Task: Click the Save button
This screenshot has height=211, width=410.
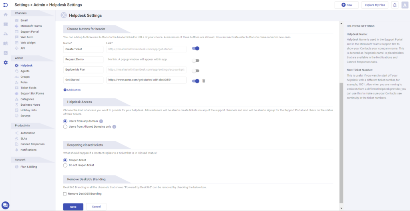Action: coord(73,207)
